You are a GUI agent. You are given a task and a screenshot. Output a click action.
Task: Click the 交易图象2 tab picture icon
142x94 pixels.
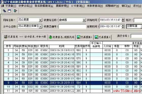(96, 37)
